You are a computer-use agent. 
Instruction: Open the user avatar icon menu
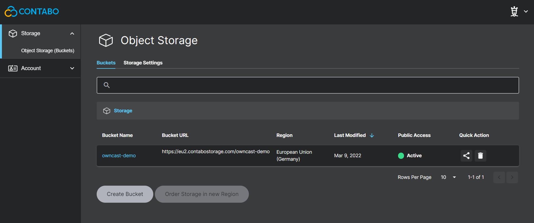click(514, 11)
